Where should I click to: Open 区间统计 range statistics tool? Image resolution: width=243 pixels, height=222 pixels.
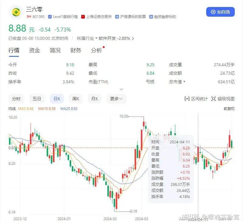point(196,99)
